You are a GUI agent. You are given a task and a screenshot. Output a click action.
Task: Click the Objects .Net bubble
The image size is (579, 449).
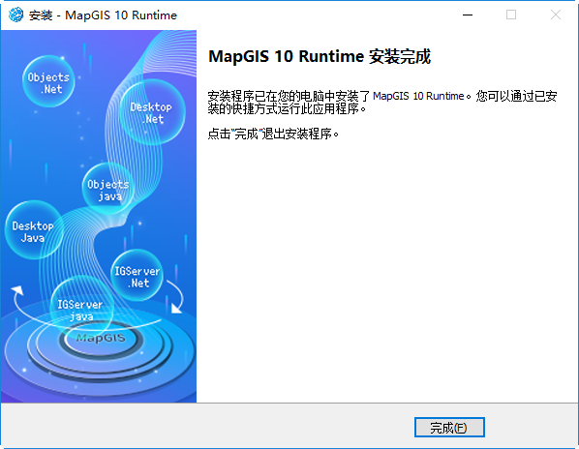48,81
